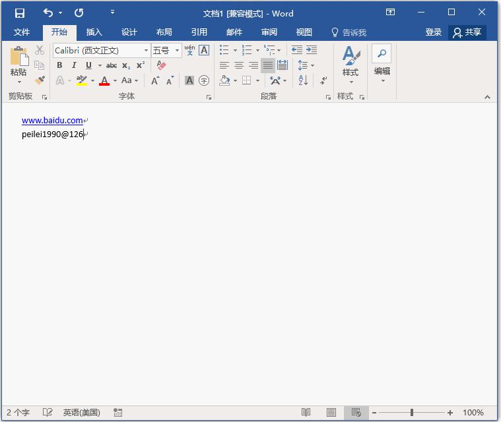Screen dimensions: 501x422
Task: Click the Decrease Indent icon
Action: 297,50
